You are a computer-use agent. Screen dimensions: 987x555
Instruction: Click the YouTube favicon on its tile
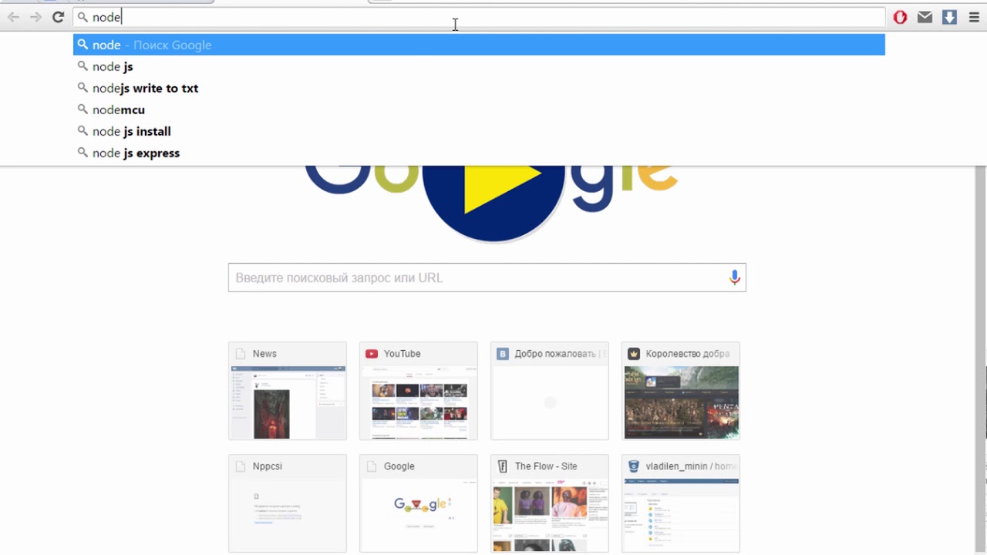[372, 354]
